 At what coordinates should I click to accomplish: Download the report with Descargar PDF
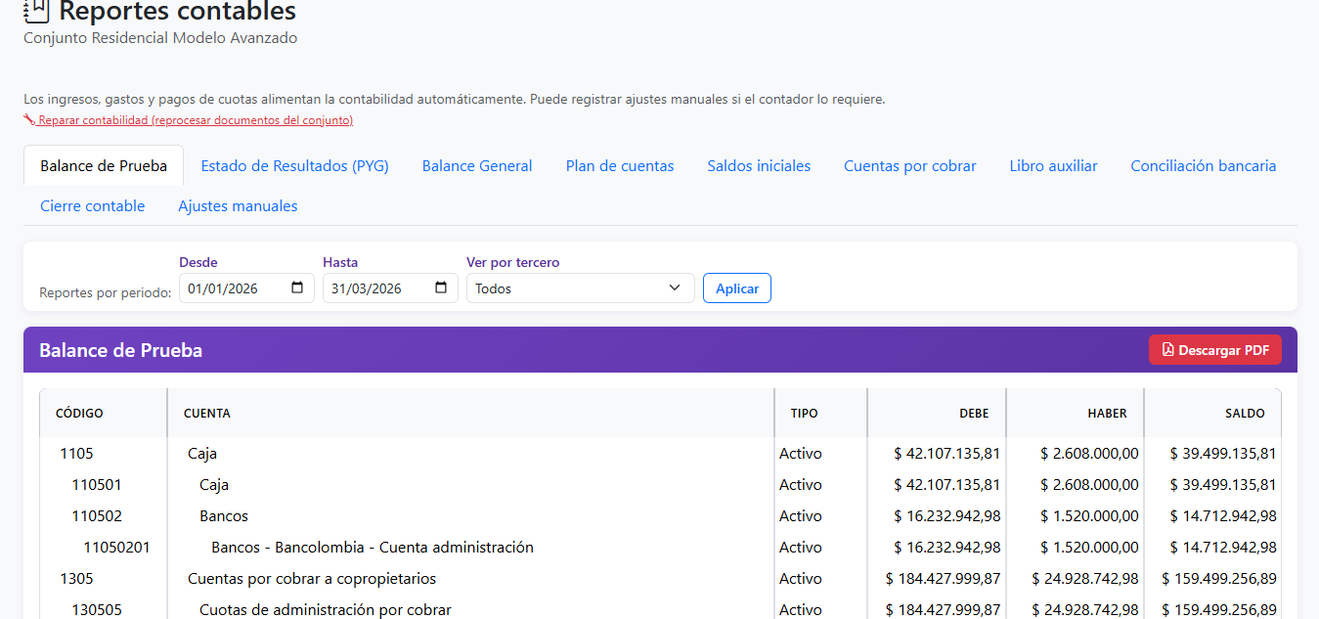pos(1215,350)
